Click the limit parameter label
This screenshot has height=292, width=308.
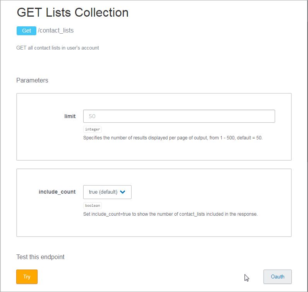click(70, 116)
